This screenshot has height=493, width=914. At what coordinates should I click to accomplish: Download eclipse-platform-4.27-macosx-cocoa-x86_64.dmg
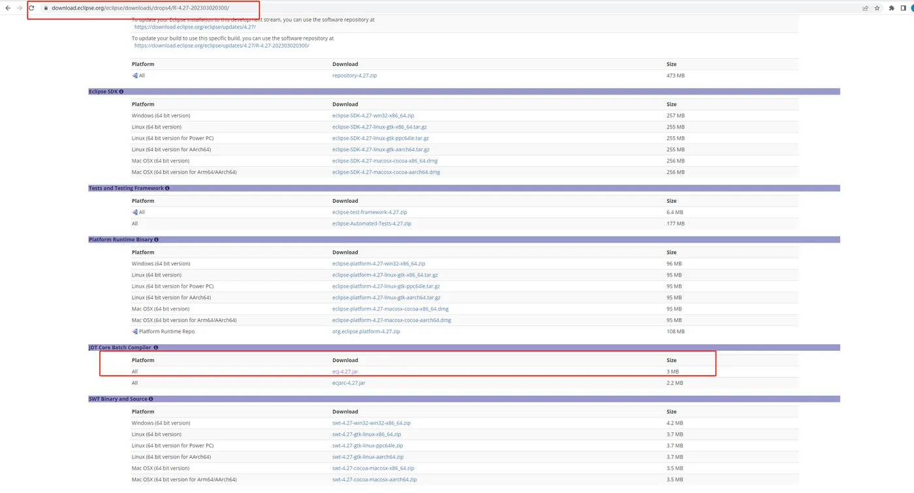coord(390,309)
